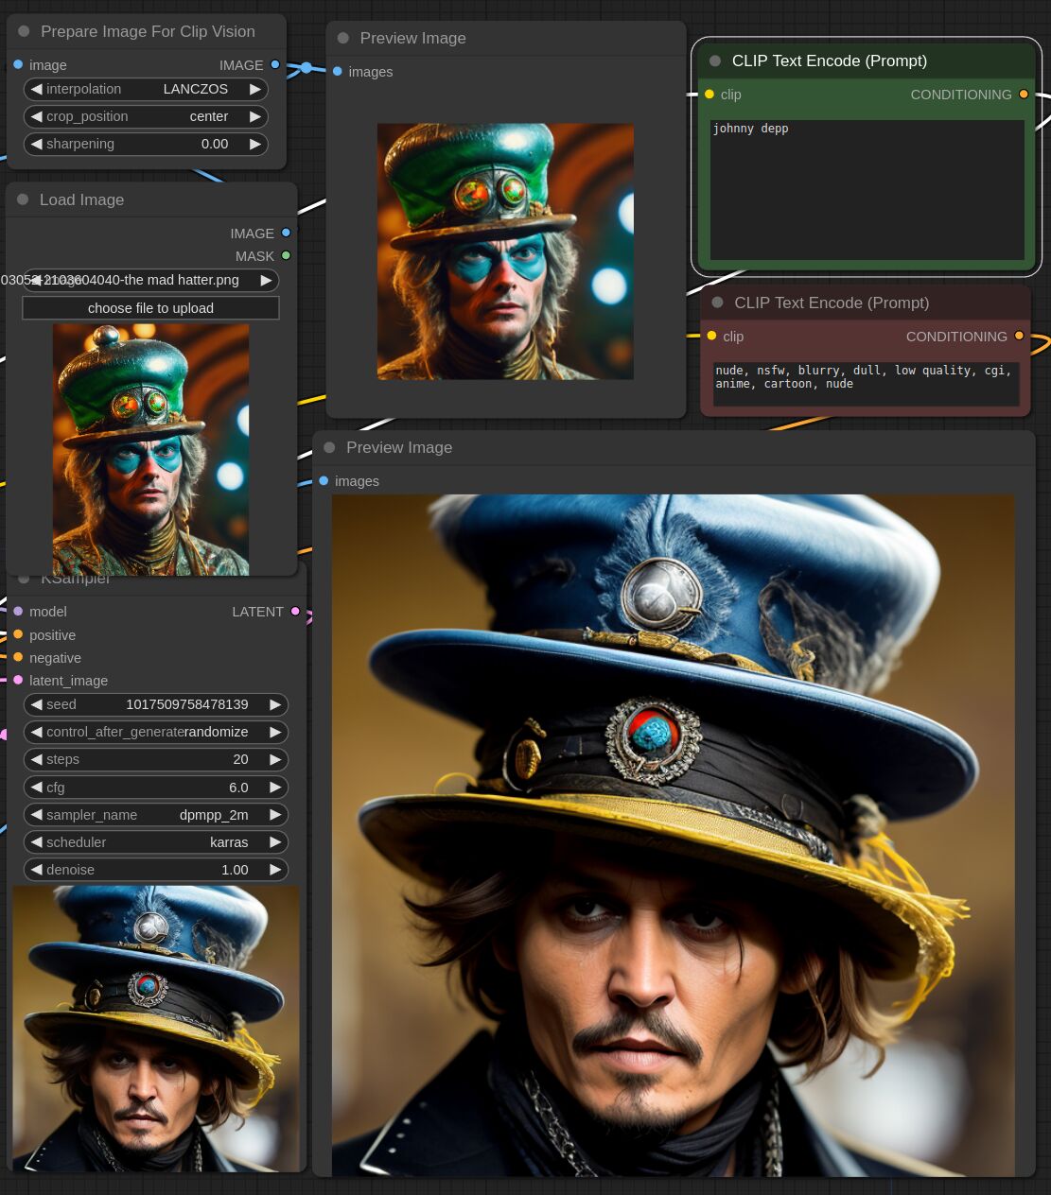Collapse the Prepare Image For Clip Vision node dot
This screenshot has height=1195, width=1051.
coord(24,31)
